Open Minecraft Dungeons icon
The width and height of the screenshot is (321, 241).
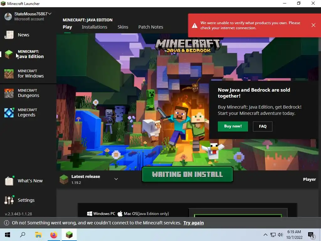[x=9, y=93]
